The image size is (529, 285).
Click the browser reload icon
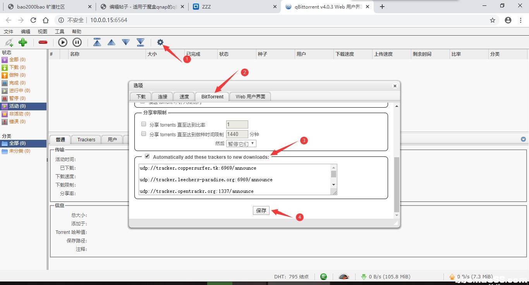coord(33,20)
